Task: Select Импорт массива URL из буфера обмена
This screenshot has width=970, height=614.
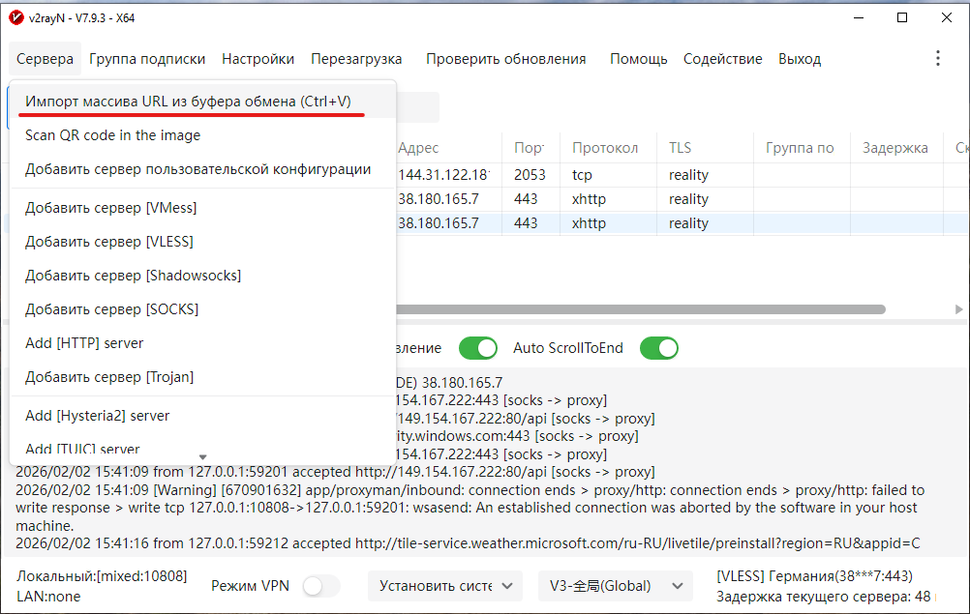Action: [203, 102]
